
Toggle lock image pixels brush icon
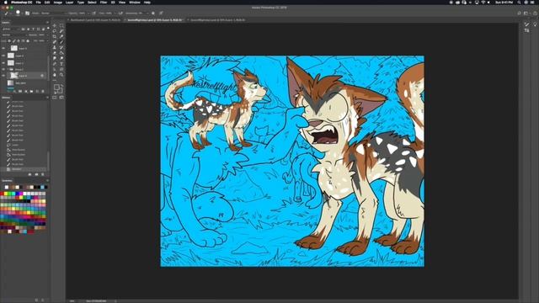pos(13,41)
